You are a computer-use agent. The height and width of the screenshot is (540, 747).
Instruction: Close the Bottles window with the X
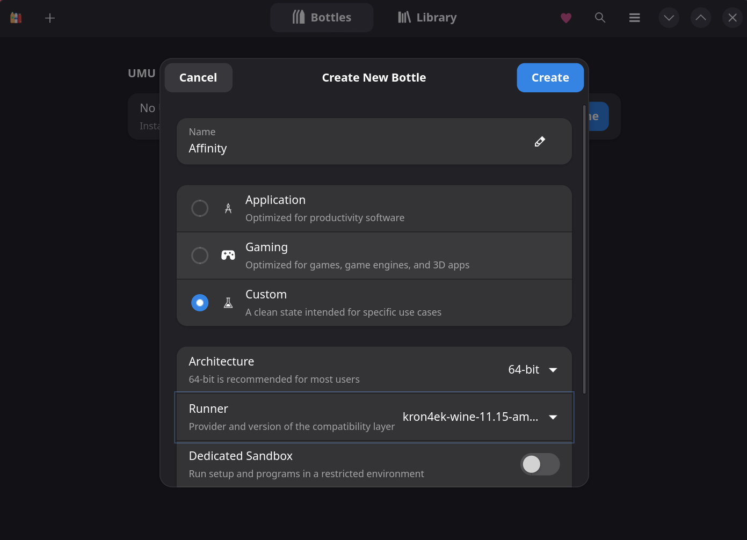click(733, 18)
